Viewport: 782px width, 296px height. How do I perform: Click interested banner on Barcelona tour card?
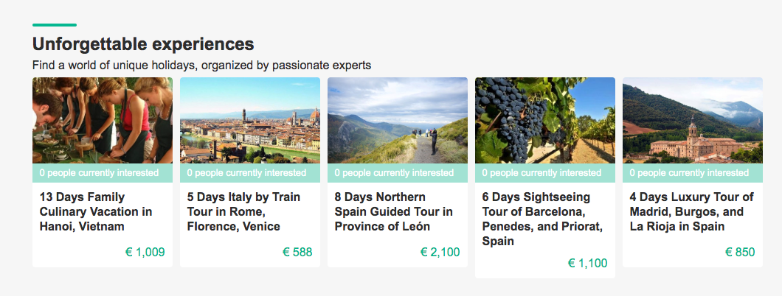pyautogui.click(x=545, y=173)
